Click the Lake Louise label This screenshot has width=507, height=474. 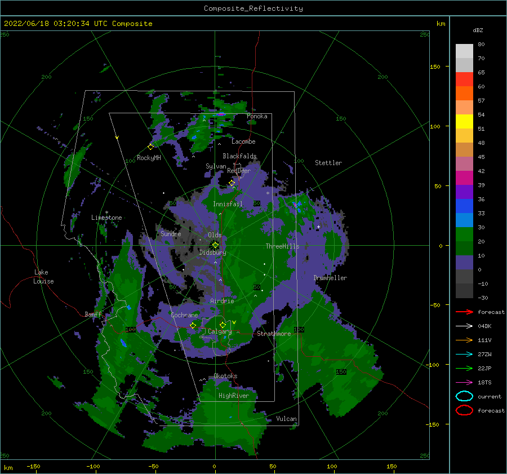point(43,277)
